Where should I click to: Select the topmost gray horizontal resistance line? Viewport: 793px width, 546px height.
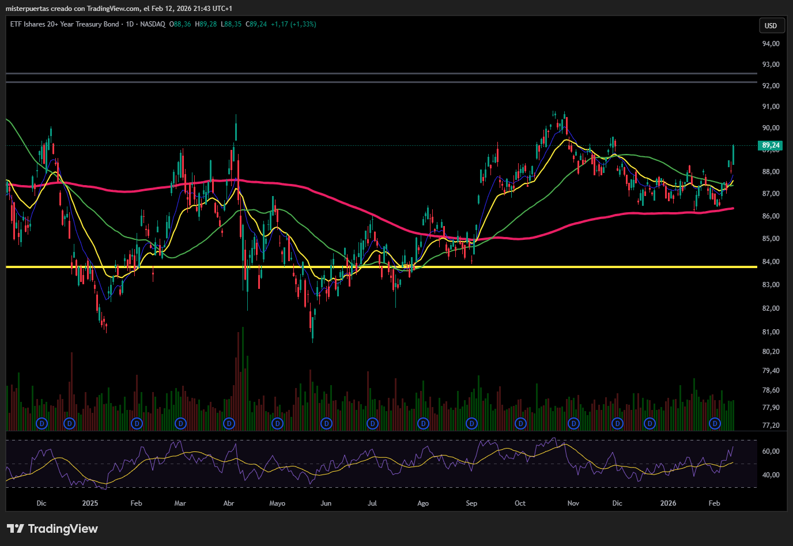(x=382, y=73)
